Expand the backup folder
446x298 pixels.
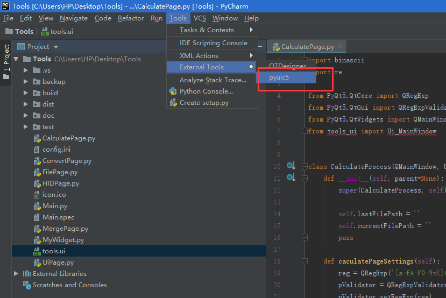tap(26, 82)
